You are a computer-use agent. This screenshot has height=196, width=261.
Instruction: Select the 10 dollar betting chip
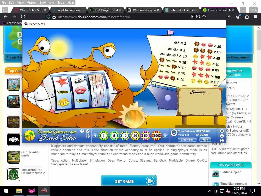(x=125, y=136)
